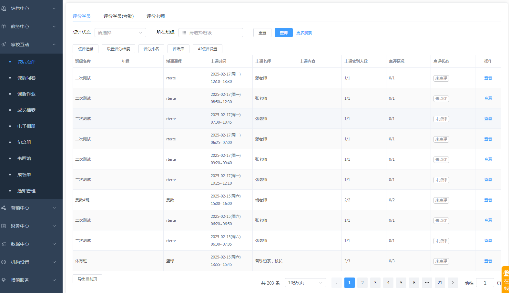The height and width of the screenshot is (293, 509).
Task: Expand the 营销中心 menu chevron
Action: tap(54, 208)
